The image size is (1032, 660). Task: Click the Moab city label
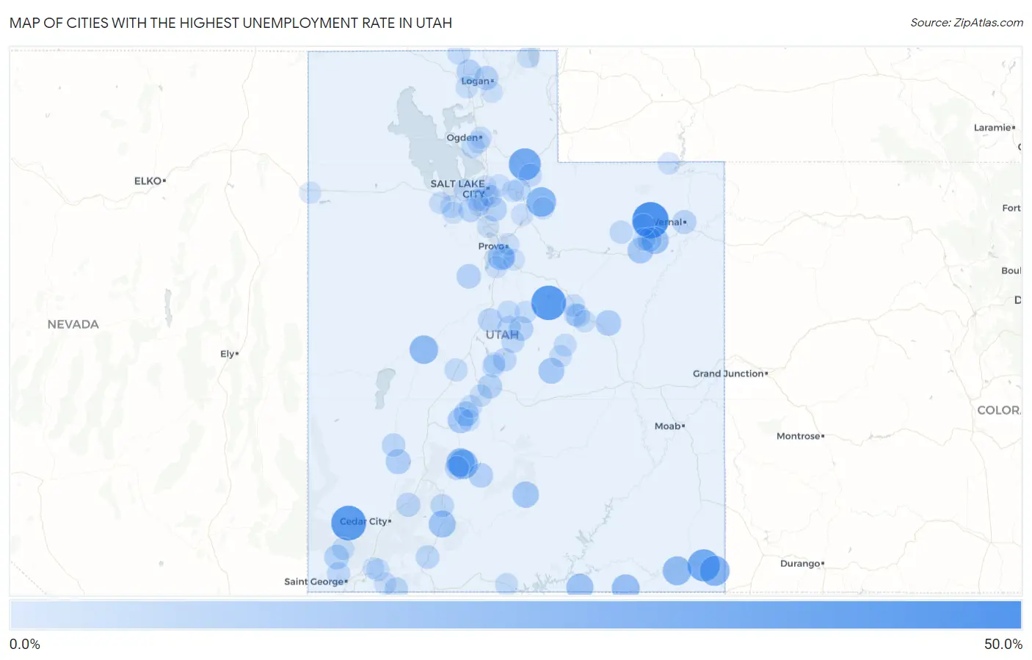669,426
